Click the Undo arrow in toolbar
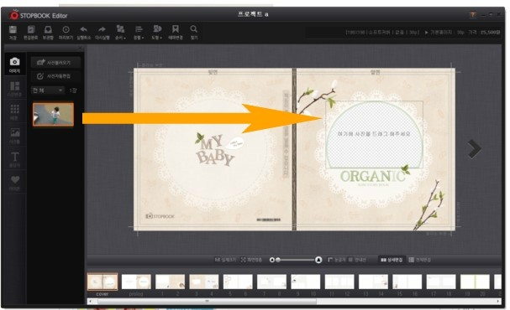The image size is (510, 310). [x=83, y=33]
